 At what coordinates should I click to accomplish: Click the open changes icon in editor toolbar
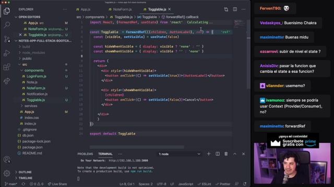(x=226, y=9)
